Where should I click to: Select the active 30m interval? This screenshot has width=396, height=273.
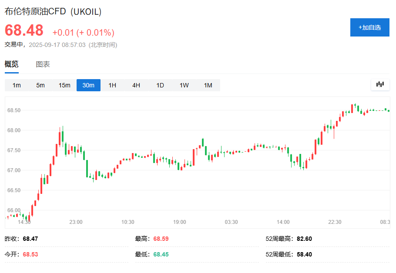88,85
